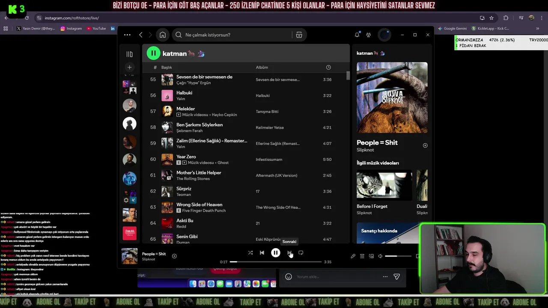The height and width of the screenshot is (308, 548).
Task: Open YouTube bookmark in browser bar
Action: (x=96, y=28)
